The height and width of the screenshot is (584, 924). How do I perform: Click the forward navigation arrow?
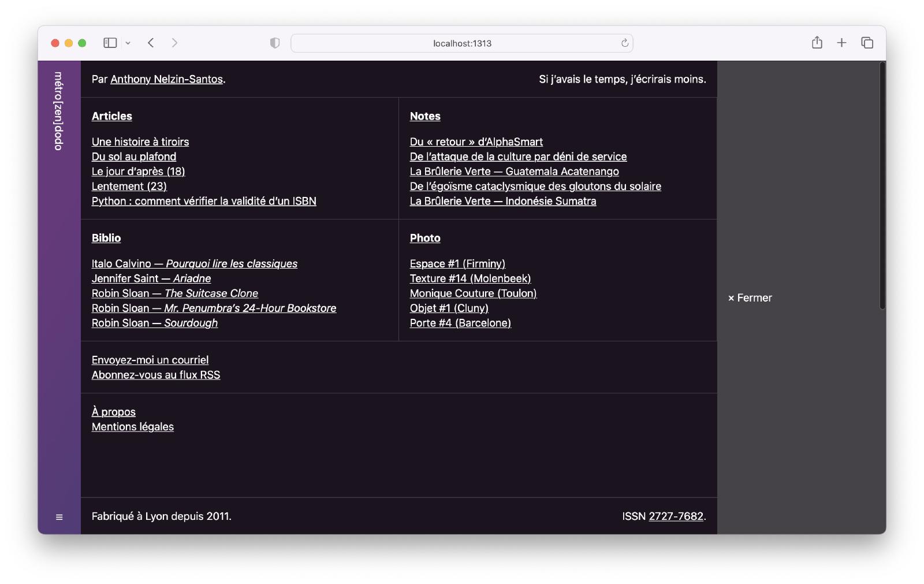pos(174,43)
